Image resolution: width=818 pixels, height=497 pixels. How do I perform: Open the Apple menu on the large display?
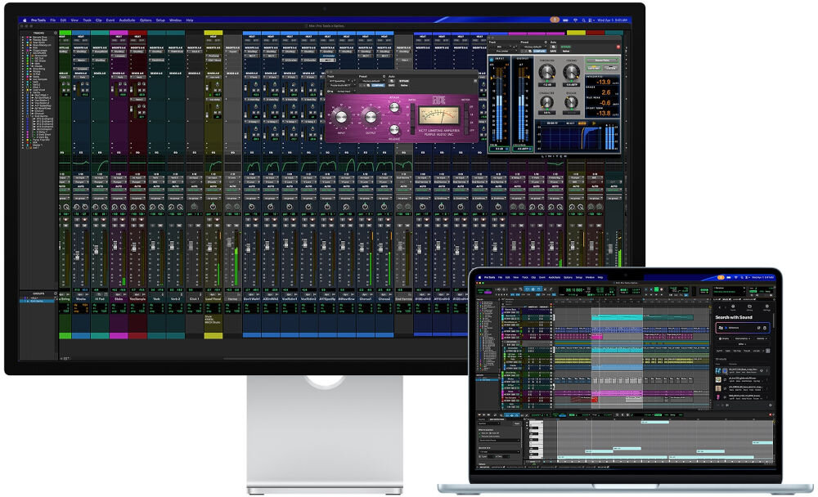(x=23, y=19)
